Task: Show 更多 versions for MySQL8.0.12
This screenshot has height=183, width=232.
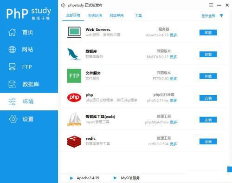Action: [174, 57]
